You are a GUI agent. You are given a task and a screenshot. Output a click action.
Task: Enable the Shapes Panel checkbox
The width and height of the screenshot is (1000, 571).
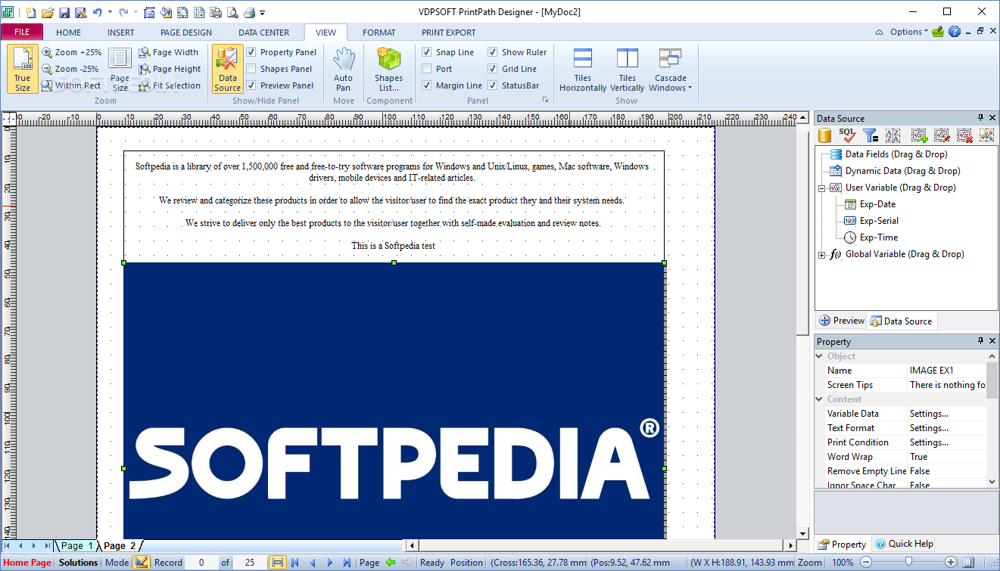251,69
